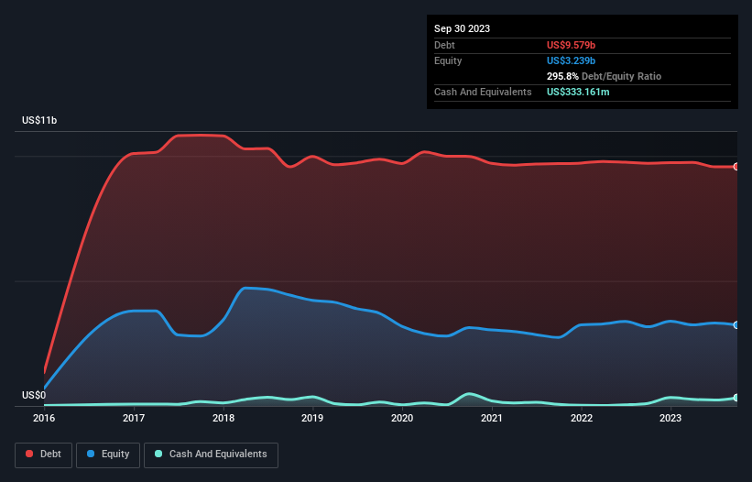752x482 pixels.
Task: Click the red Debt endpoint marker
Action: pyautogui.click(x=736, y=167)
